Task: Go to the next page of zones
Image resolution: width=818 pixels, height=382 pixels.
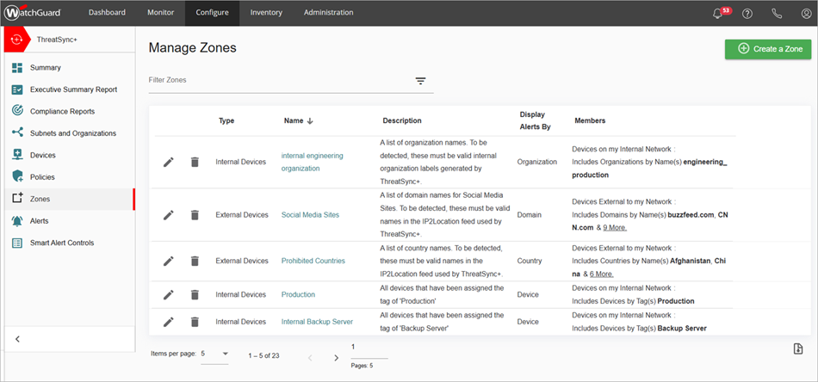Action: click(x=337, y=357)
